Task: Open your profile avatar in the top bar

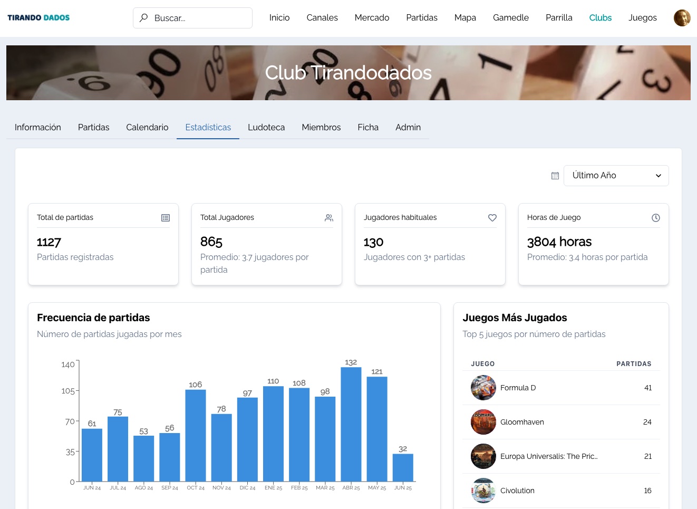Action: [682, 17]
